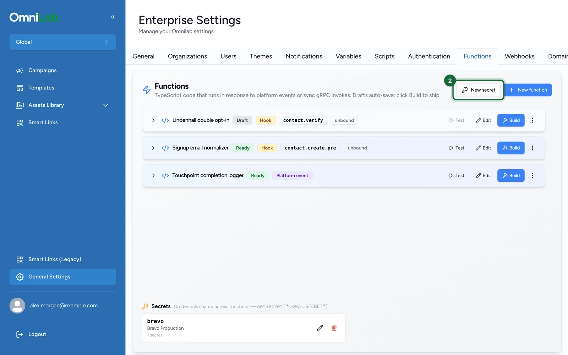Build the Lindenhall double opt-in function
Image resolution: width=568 pixels, height=355 pixels.
[x=511, y=120]
